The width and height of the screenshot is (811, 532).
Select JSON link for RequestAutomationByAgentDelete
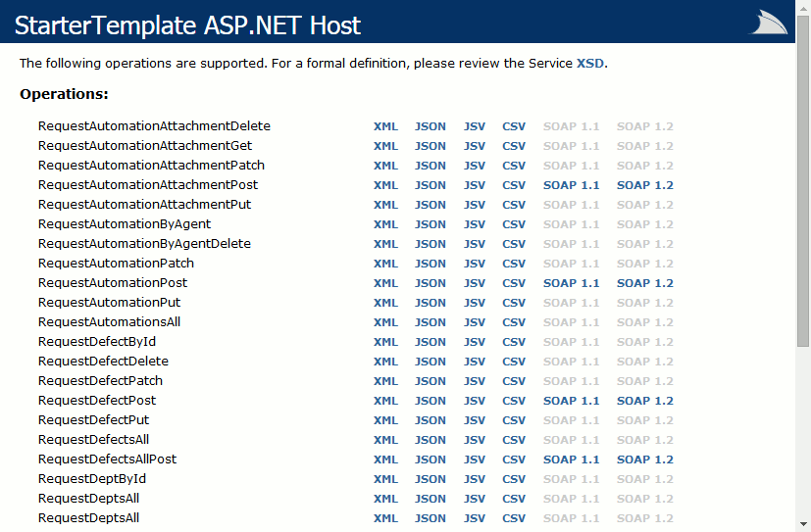coord(430,244)
